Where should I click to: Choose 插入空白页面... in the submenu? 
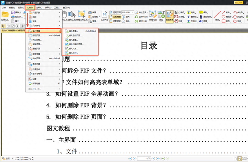point(81,35)
